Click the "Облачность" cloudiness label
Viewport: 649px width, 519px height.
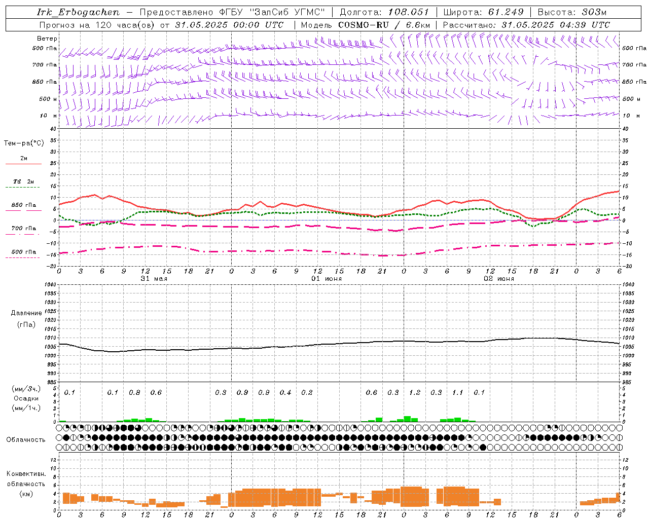click(x=26, y=440)
